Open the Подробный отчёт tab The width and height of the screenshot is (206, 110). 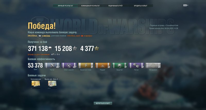point(115,6)
